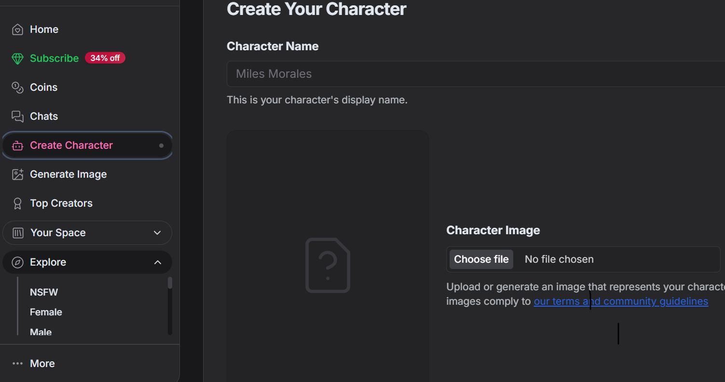
Task: Click the Top Creators award ribbon icon
Action: click(17, 203)
